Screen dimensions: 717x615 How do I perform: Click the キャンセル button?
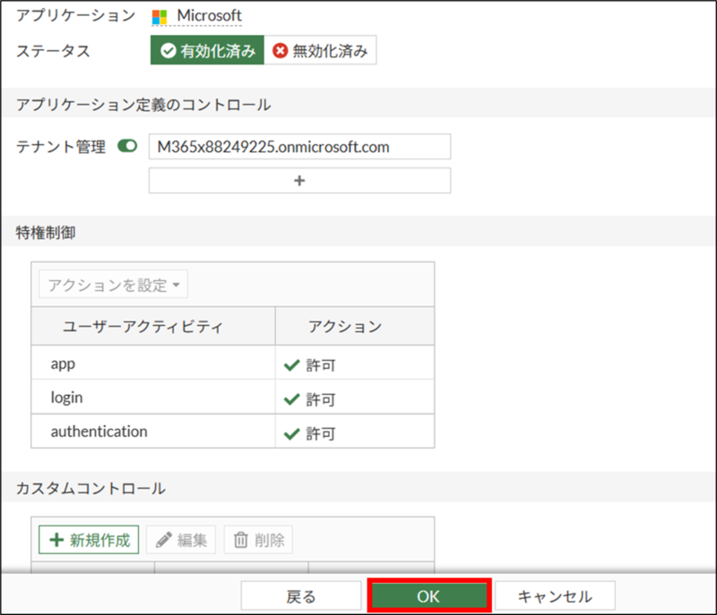[555, 596]
